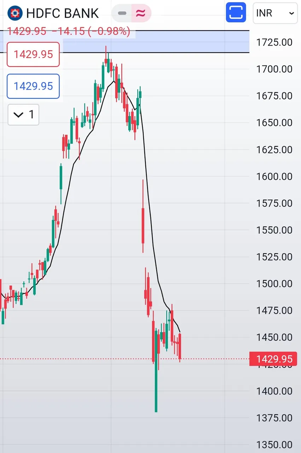Click the blue fullscreen snapshot button
This screenshot has height=453, width=301.
point(236,13)
